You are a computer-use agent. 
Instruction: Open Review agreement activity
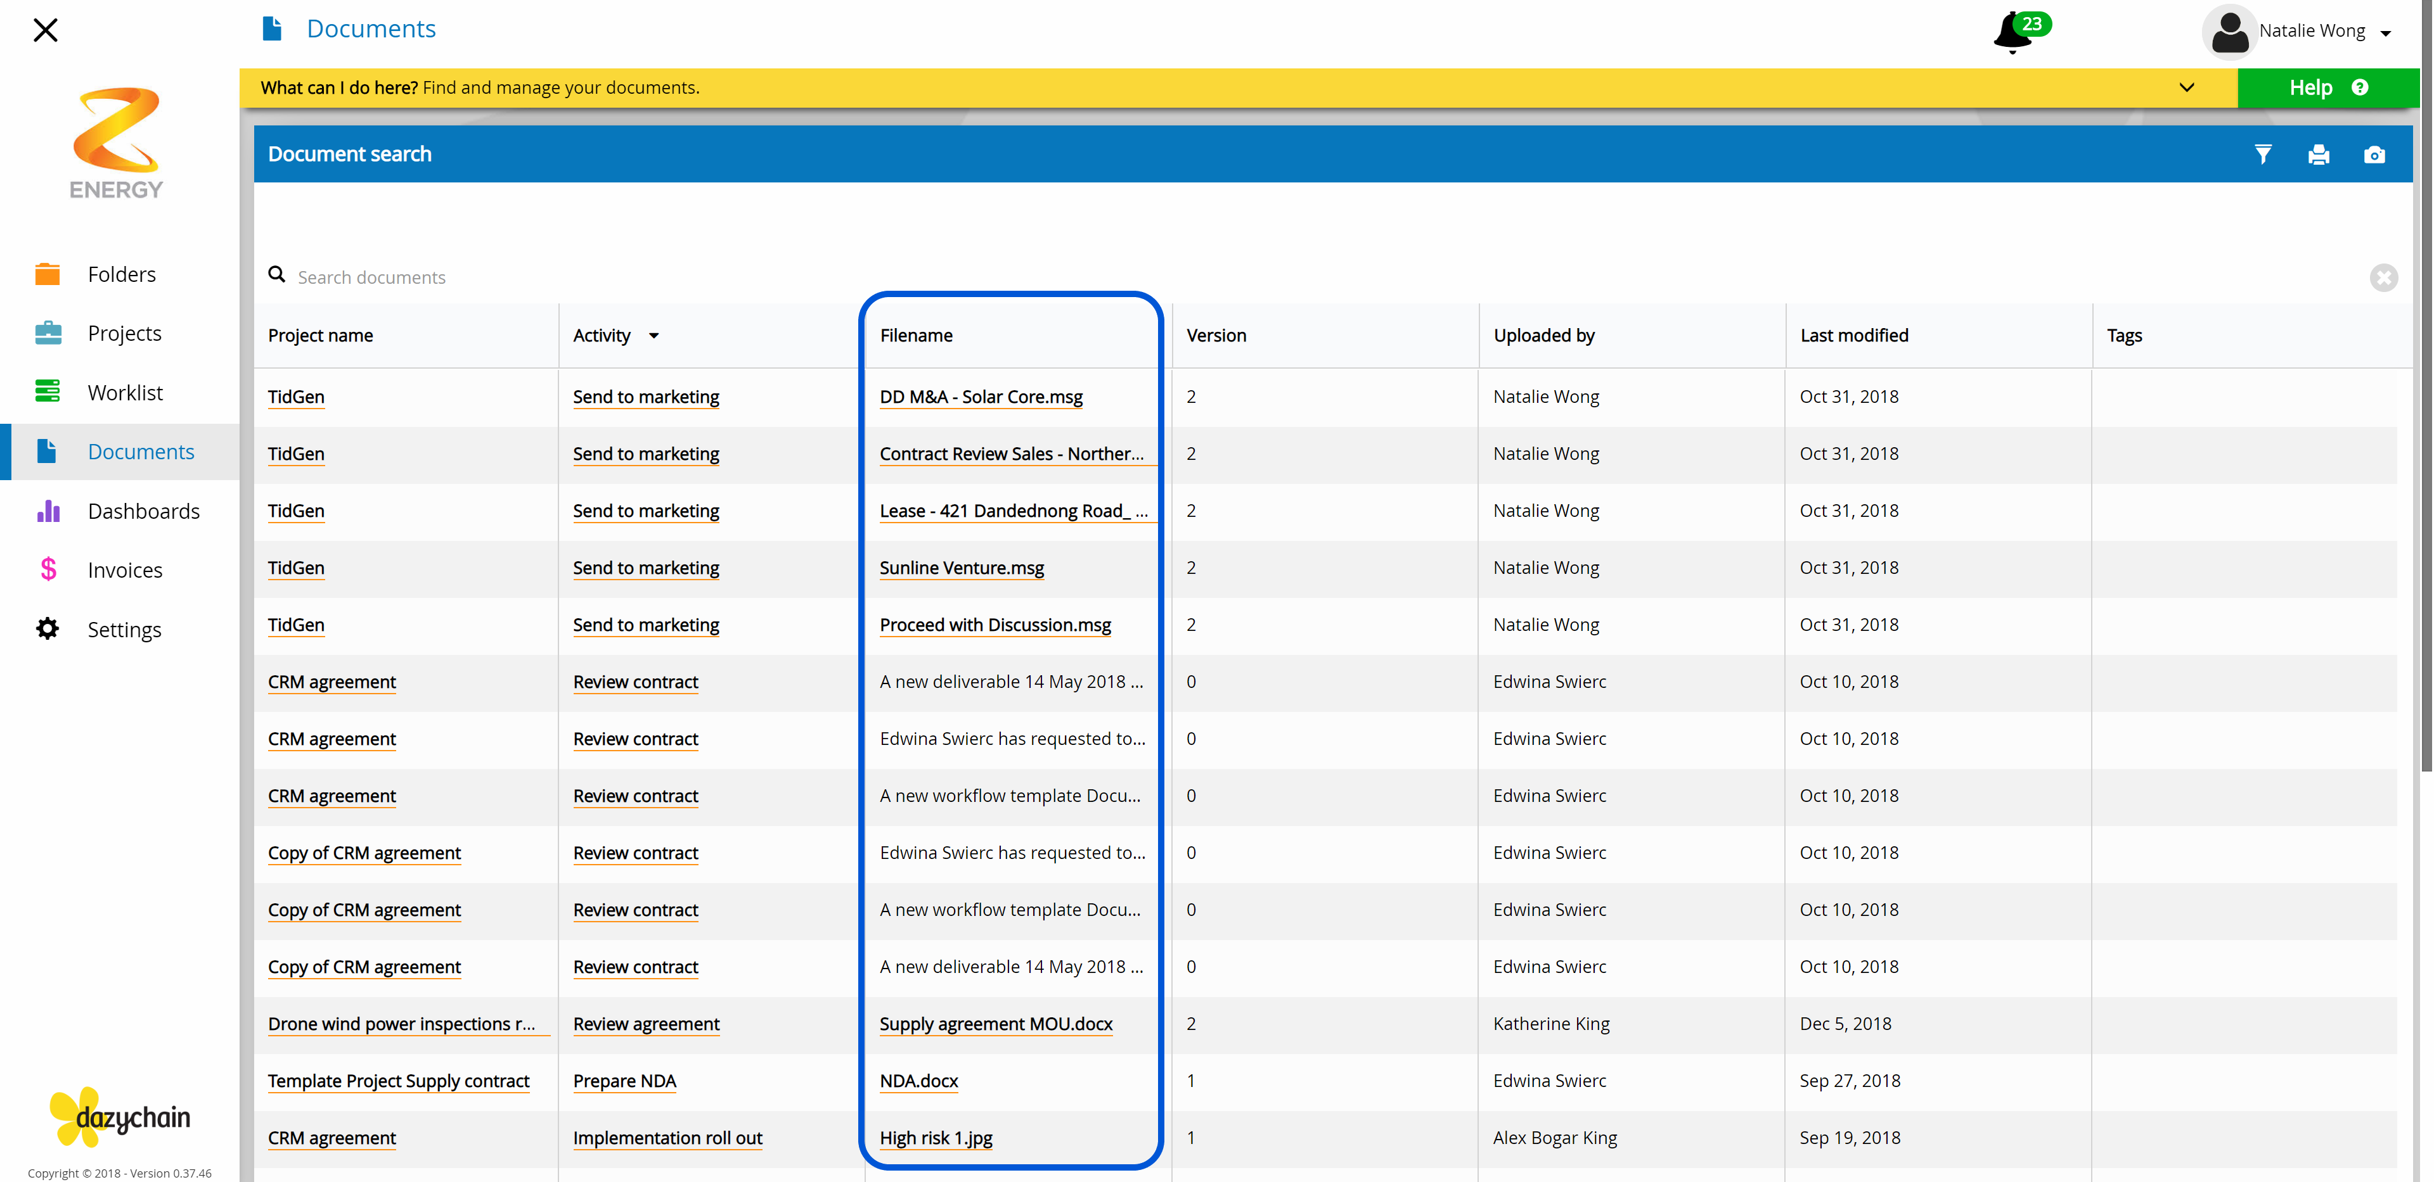[647, 1024]
